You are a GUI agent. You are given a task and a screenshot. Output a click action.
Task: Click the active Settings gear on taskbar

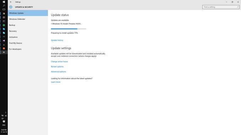coord(4,52)
